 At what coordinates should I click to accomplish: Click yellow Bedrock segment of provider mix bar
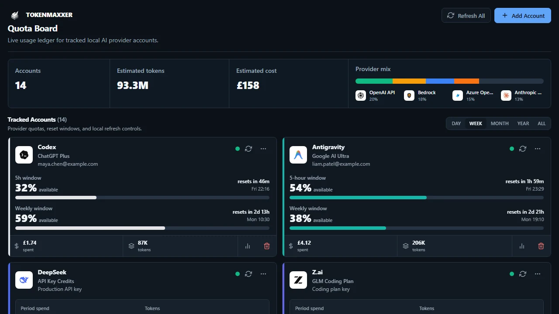click(x=409, y=81)
